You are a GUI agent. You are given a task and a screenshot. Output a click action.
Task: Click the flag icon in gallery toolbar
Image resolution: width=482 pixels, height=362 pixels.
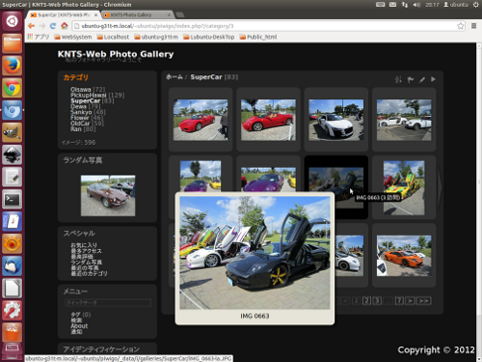click(411, 79)
